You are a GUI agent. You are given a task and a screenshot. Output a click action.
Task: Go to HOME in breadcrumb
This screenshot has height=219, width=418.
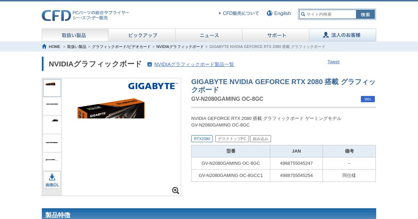(x=54, y=47)
